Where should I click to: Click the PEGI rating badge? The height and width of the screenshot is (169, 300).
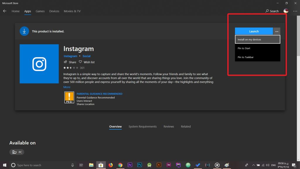(x=69, y=97)
